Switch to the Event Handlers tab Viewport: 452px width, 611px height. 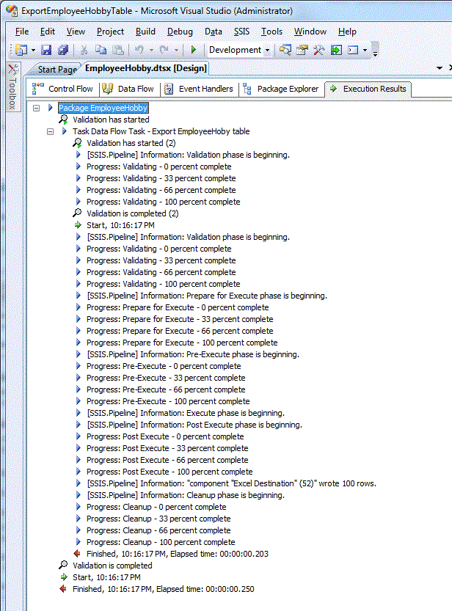(199, 89)
